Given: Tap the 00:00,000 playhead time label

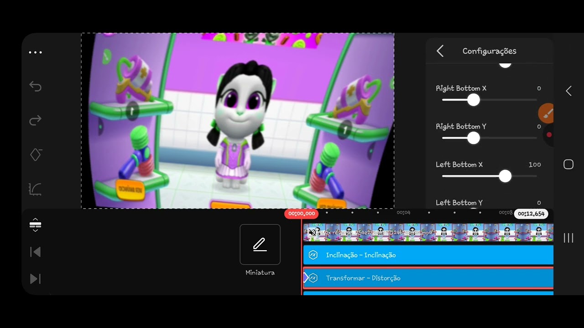Looking at the screenshot, I should 302,214.
